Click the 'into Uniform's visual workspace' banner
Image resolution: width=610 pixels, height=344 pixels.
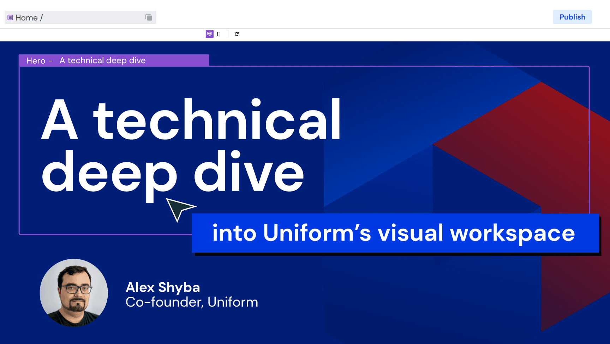coord(395,233)
